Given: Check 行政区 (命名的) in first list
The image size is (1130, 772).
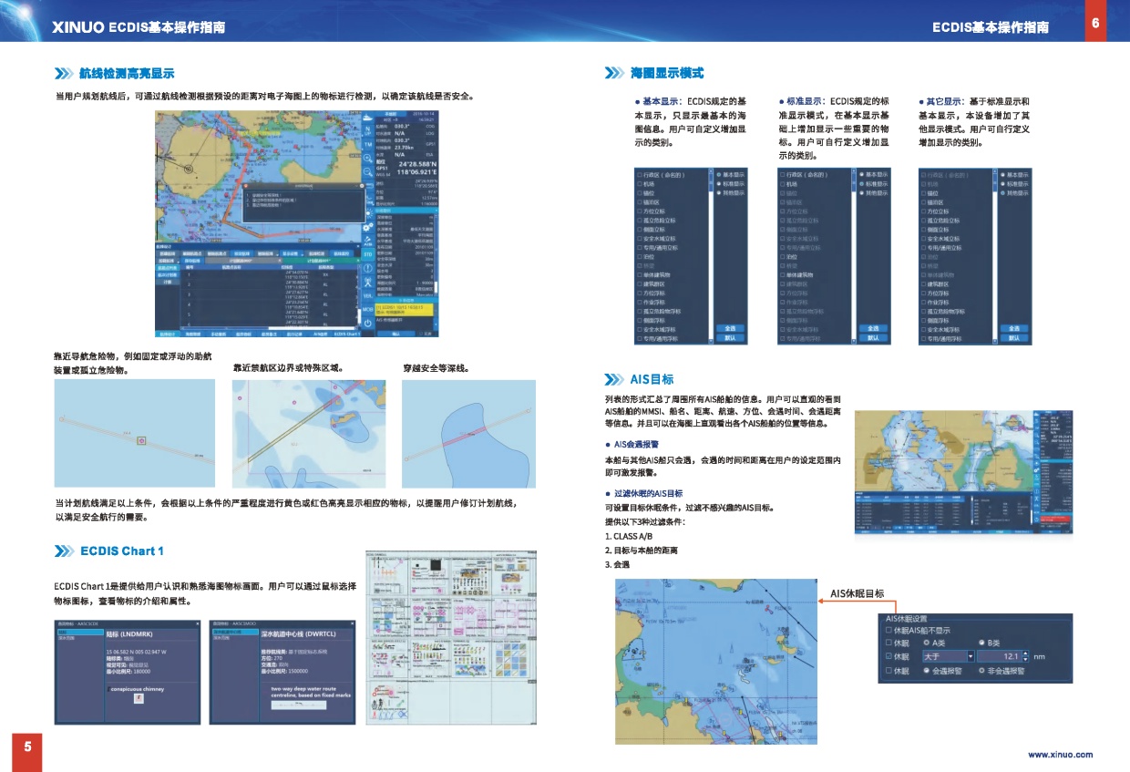Looking at the screenshot, I should [640, 173].
